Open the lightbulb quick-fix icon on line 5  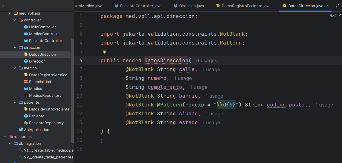[104, 52]
